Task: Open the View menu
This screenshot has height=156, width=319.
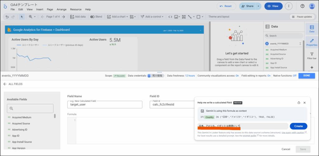Action: (30, 10)
